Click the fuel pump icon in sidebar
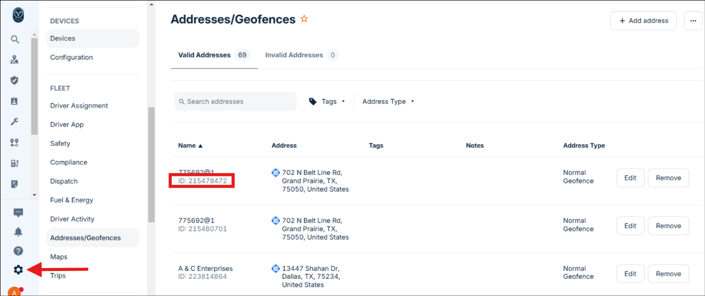Image resolution: width=705 pixels, height=296 pixels. click(15, 163)
